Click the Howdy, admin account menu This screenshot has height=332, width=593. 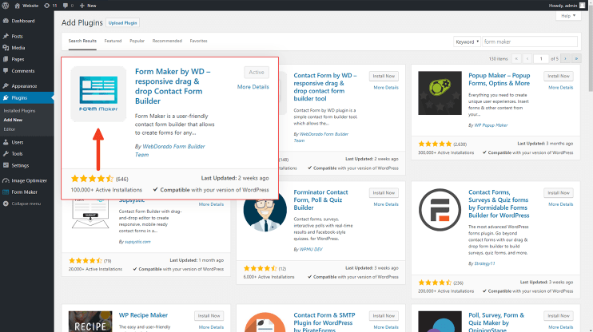coord(567,6)
